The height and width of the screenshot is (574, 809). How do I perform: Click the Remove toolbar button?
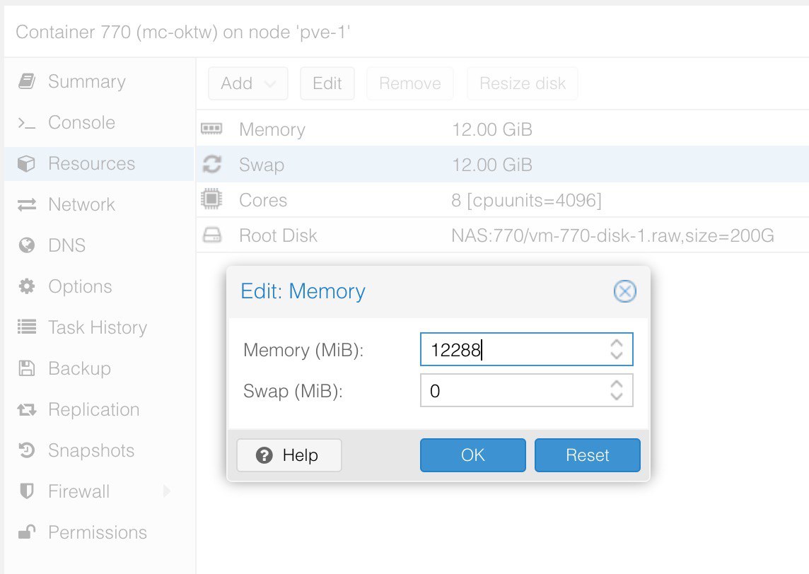[x=410, y=83]
